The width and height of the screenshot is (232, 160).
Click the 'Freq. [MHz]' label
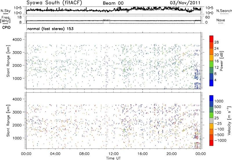pos(5,20)
